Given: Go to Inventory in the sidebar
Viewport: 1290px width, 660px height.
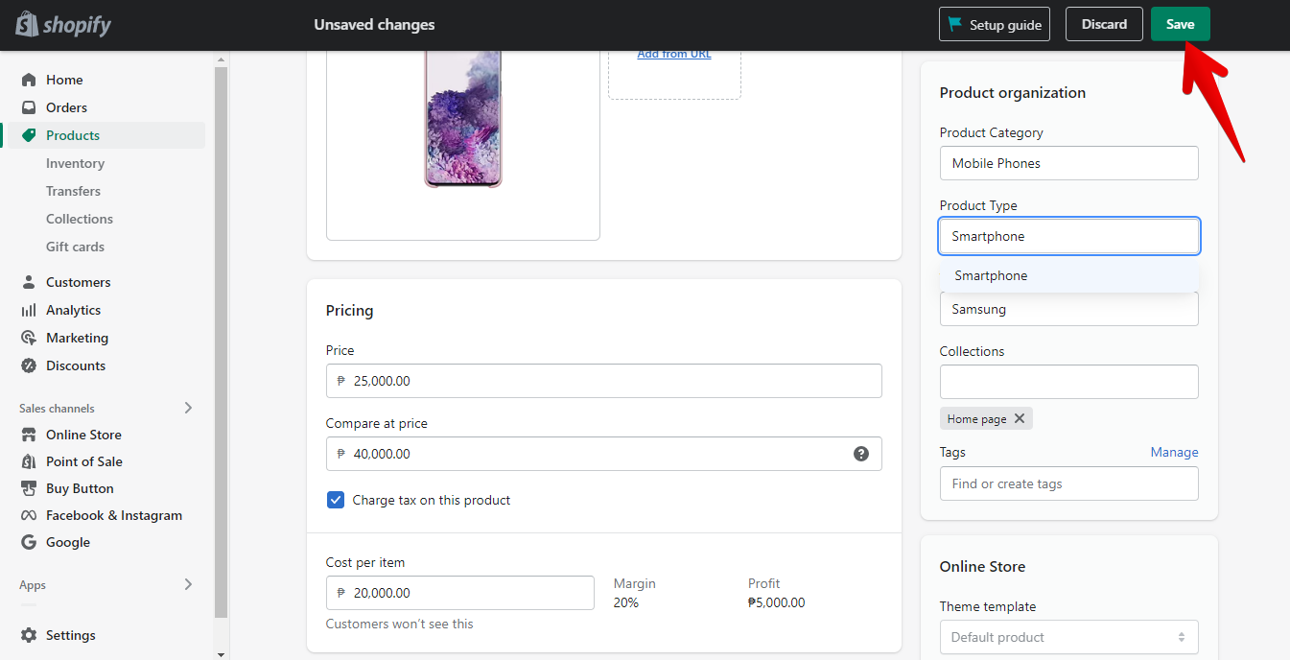Looking at the screenshot, I should point(75,163).
